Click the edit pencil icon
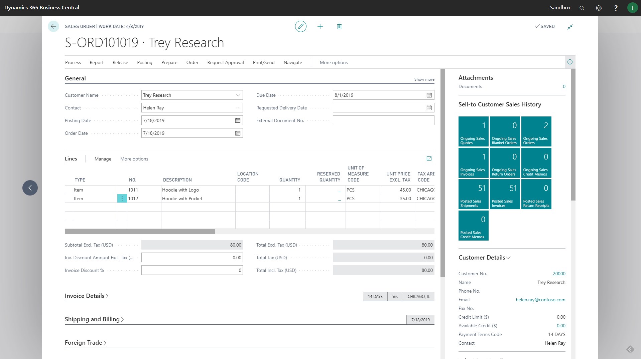The image size is (641, 359). [x=301, y=26]
